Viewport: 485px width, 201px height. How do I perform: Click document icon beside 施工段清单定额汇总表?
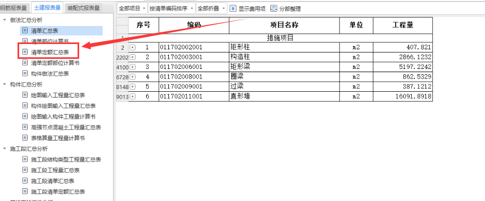click(x=25, y=191)
